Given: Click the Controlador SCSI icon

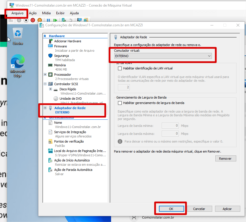Looking at the screenshot, I should pos(50,84).
